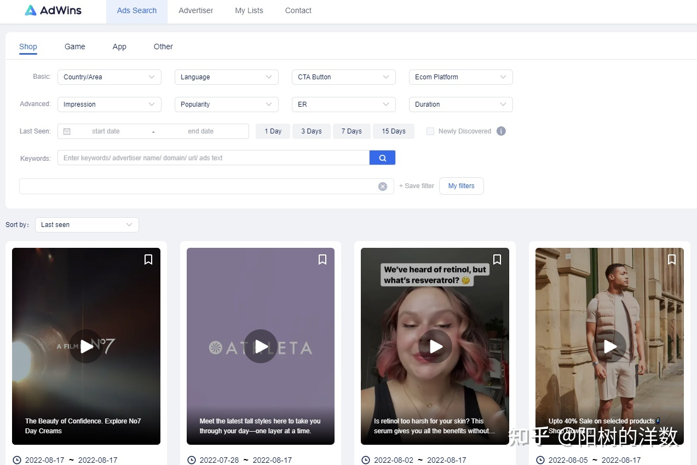This screenshot has width=697, height=465.
Task: Expand the CTA Button dropdown
Action: 344,77
